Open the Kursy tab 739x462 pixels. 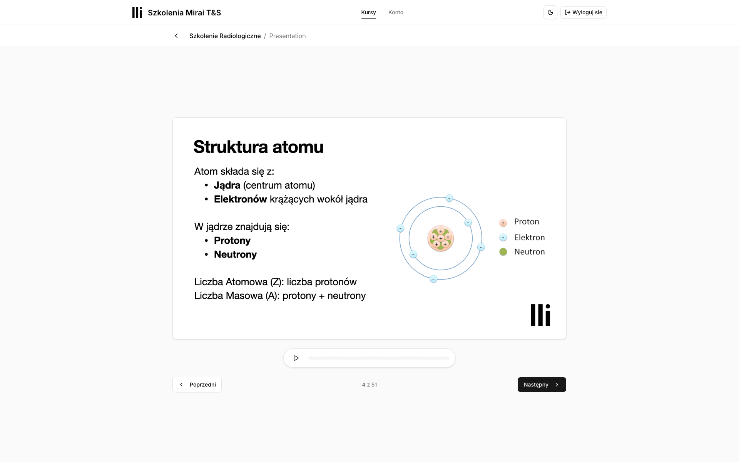(x=368, y=12)
